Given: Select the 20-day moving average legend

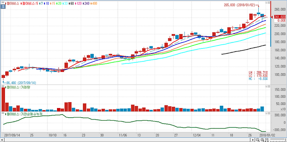Looking at the screenshot, I should [x=59, y=3].
